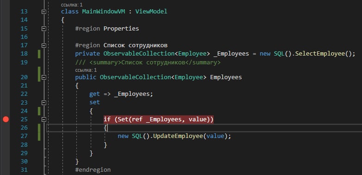This screenshot has height=175, width=362.
Task: Collapse the Employees property on line 20
Action: pyautogui.click(x=44, y=77)
